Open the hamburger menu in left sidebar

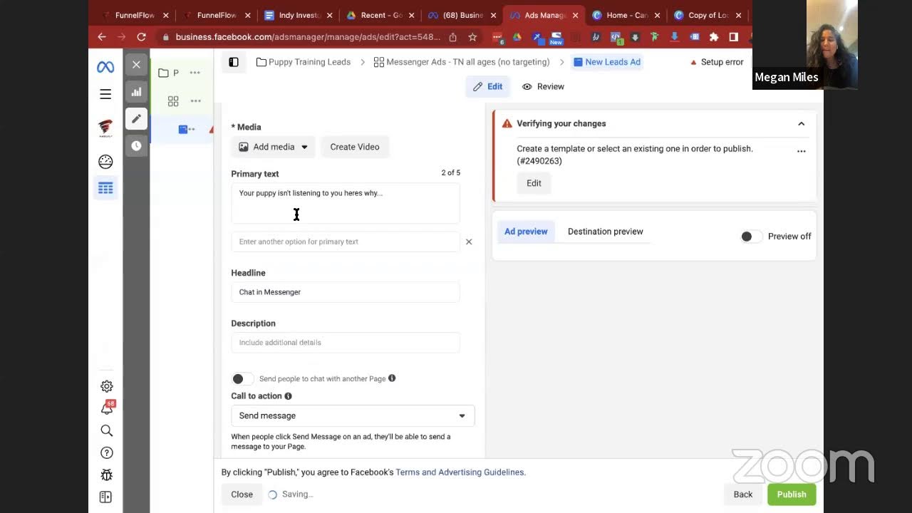coord(105,94)
